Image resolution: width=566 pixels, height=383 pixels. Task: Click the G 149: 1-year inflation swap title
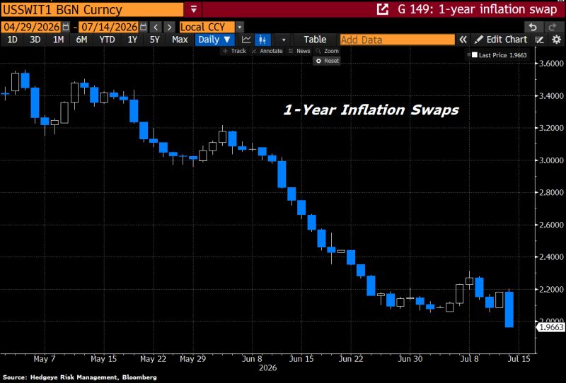click(x=477, y=9)
